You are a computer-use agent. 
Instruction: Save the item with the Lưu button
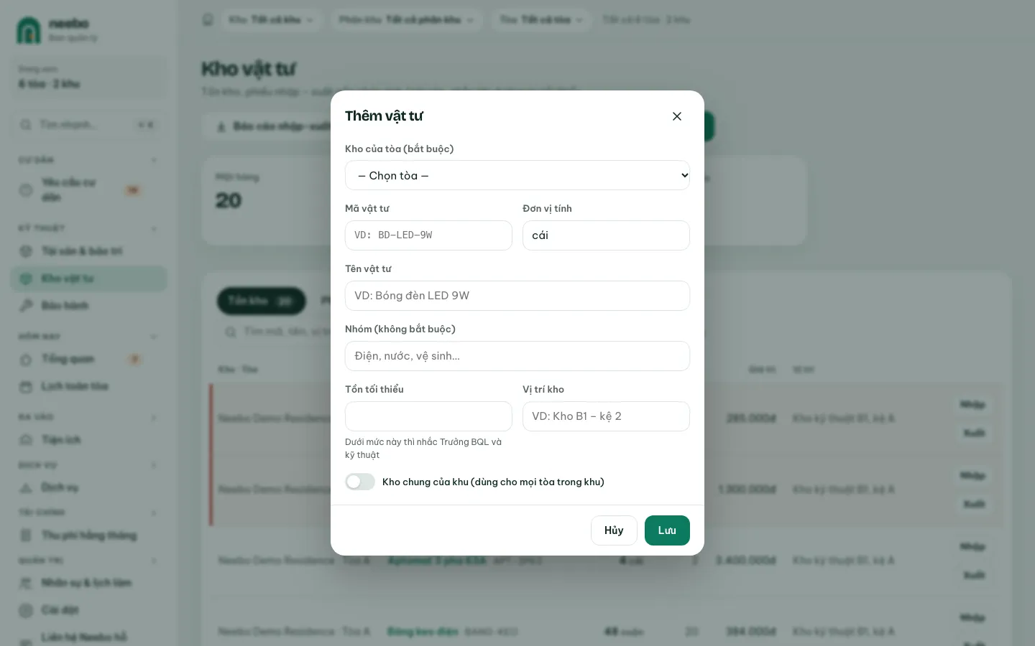tap(667, 530)
